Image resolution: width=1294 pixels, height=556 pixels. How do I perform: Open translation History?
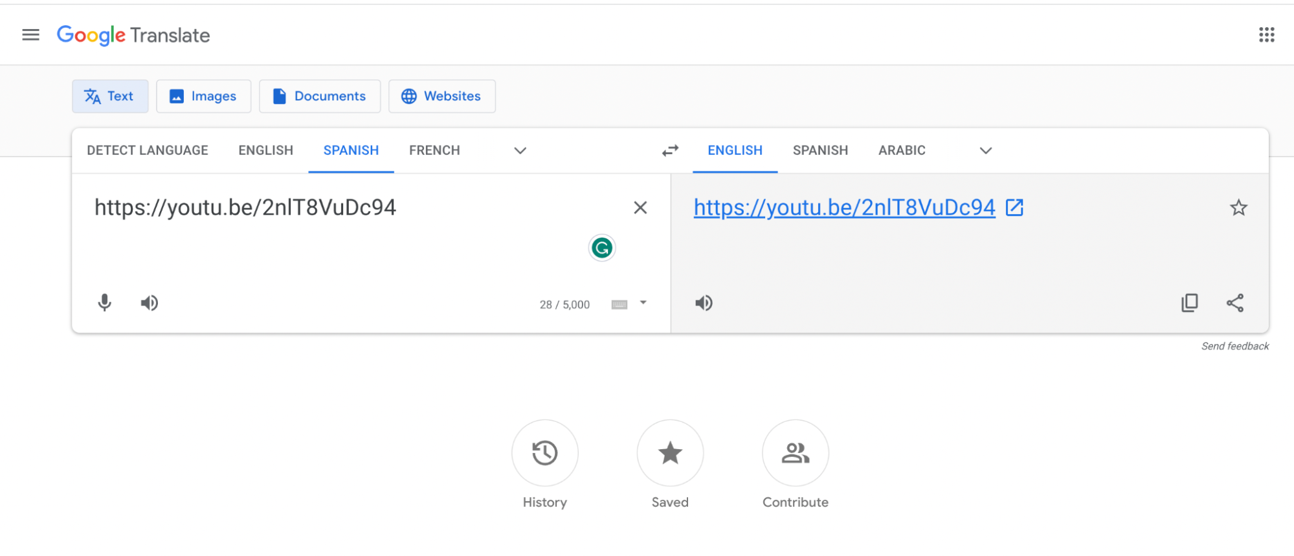click(x=545, y=453)
